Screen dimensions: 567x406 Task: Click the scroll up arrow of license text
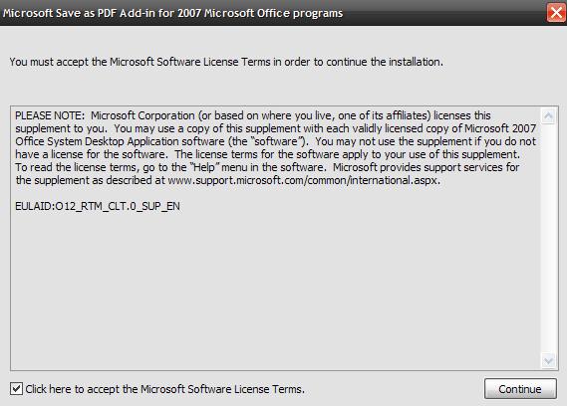[x=548, y=115]
